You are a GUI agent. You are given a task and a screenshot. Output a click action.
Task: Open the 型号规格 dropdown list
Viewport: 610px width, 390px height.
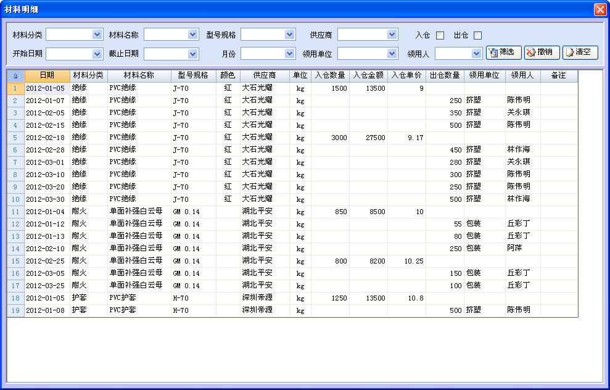(290, 35)
